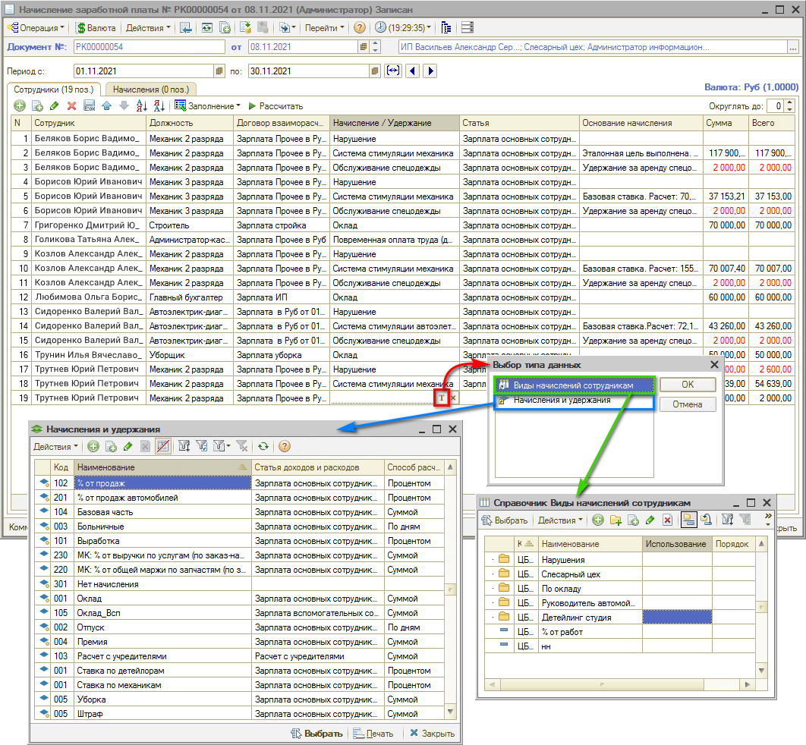
Task: Expand the Слесарный цех folder row
Action: 493,574
